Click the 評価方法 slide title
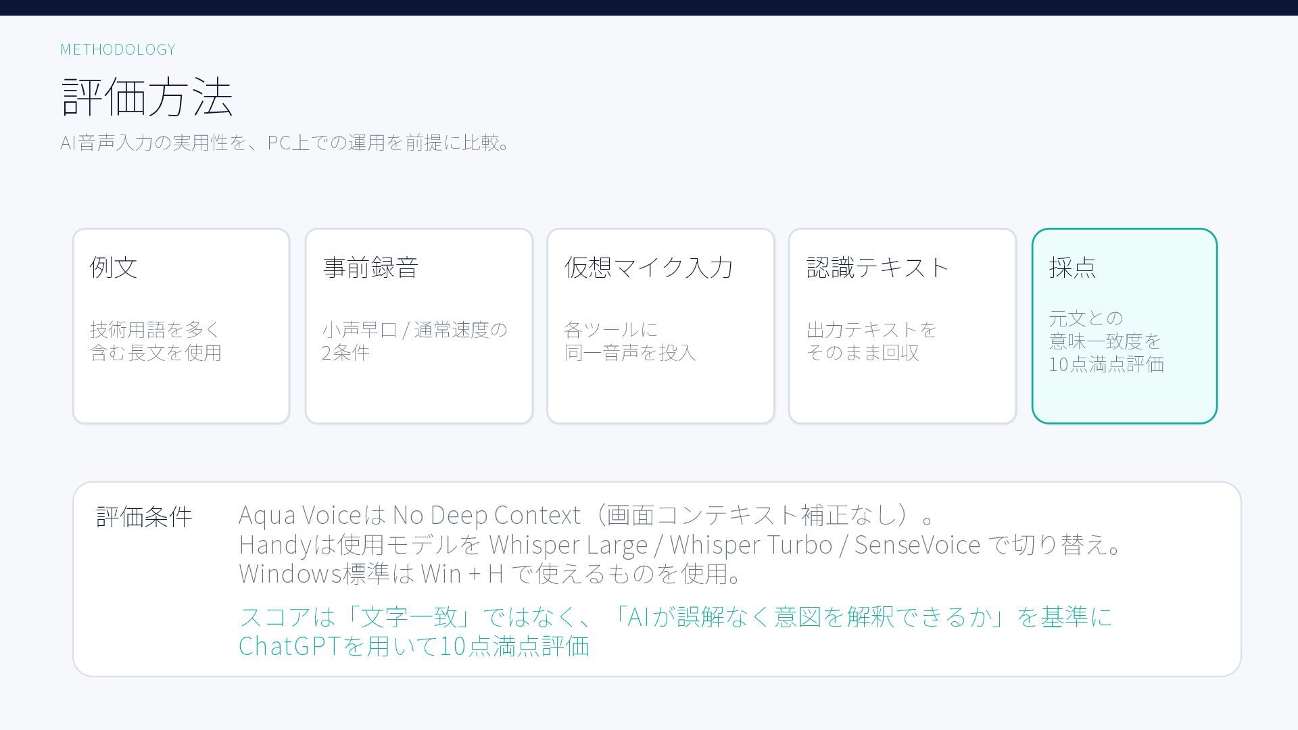Screen dimensions: 1298x730 click(x=147, y=97)
